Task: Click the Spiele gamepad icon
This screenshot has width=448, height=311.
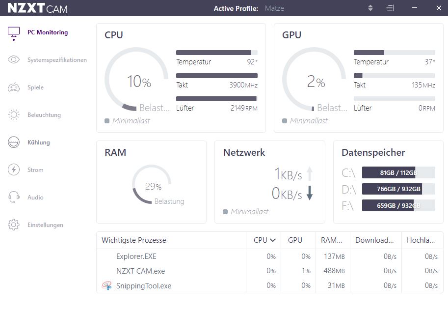Action: (x=13, y=87)
